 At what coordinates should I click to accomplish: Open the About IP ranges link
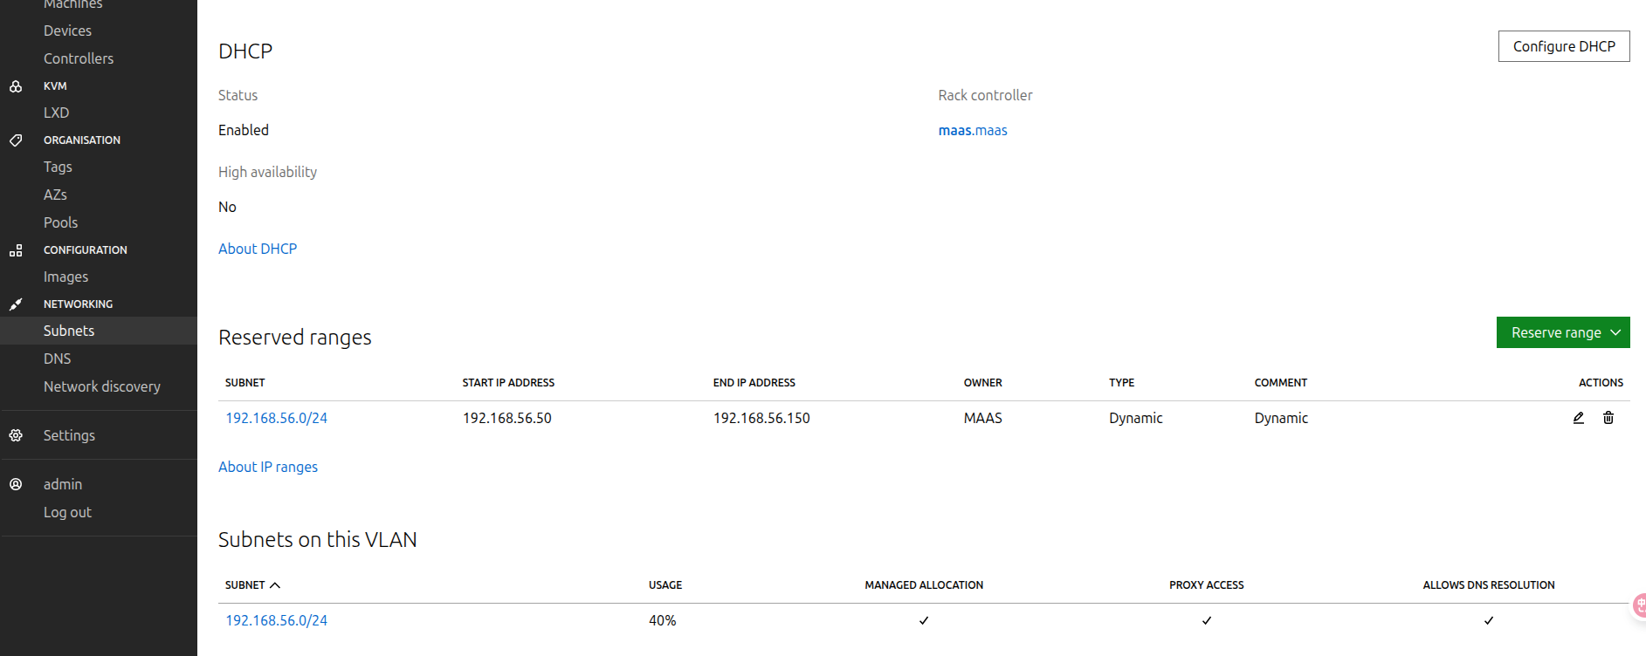pyautogui.click(x=268, y=467)
